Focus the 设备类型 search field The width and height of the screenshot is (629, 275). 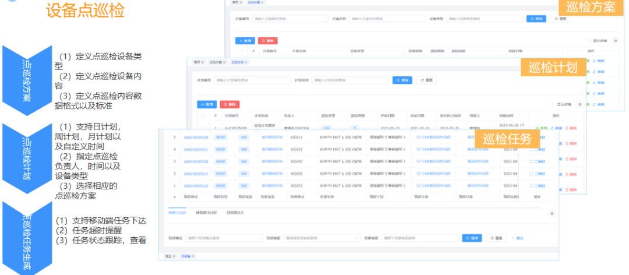pos(484,19)
